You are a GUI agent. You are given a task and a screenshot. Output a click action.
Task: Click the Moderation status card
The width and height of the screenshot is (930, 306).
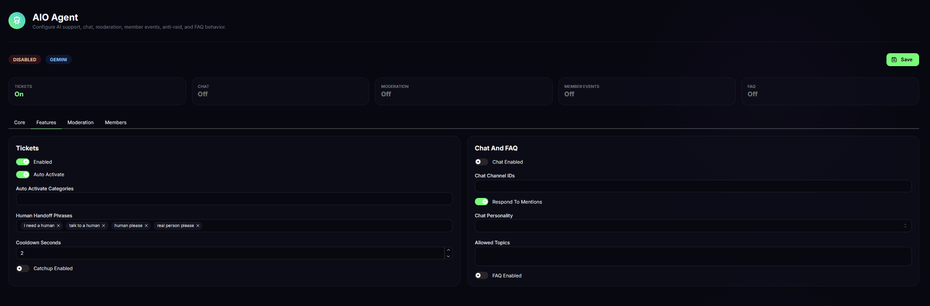tap(464, 91)
